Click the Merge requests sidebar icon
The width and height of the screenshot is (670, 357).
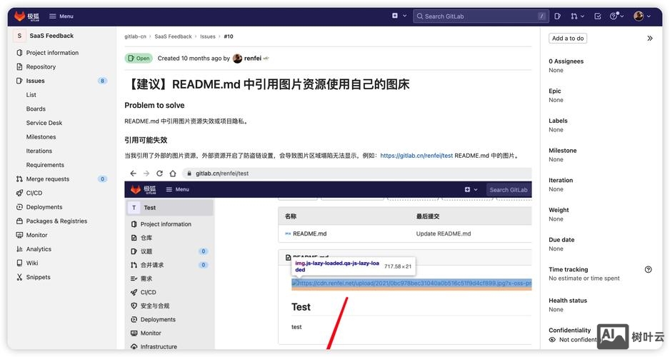point(19,179)
